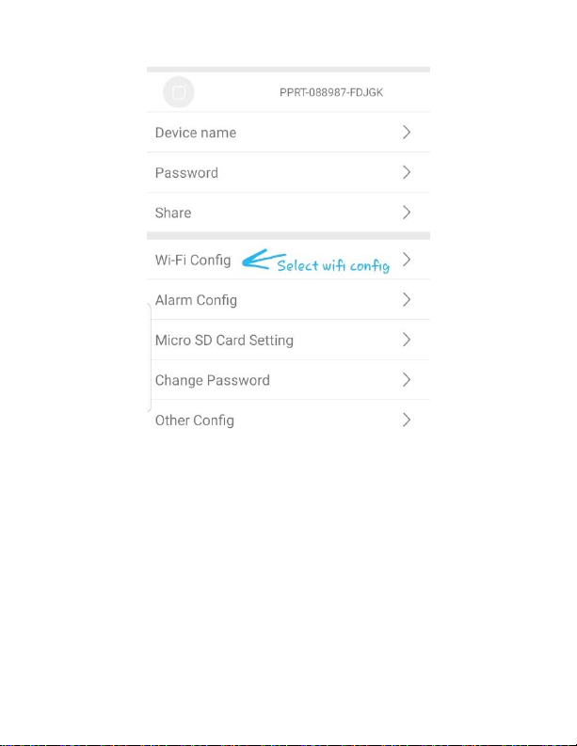Click the chevron beside Password
This screenshot has height=746, width=577.
[x=406, y=172]
